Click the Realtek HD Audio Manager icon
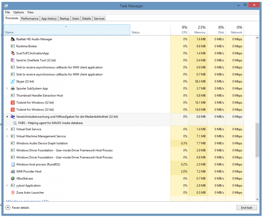263x217 pixels. coord(13,39)
